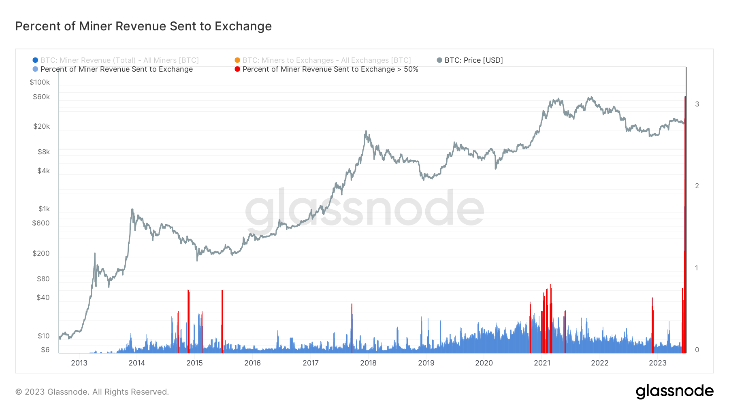Click the $6 price axis label
The image size is (729, 410).
(x=45, y=350)
